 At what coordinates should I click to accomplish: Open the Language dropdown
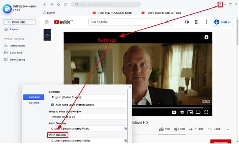[x=88, y=97]
